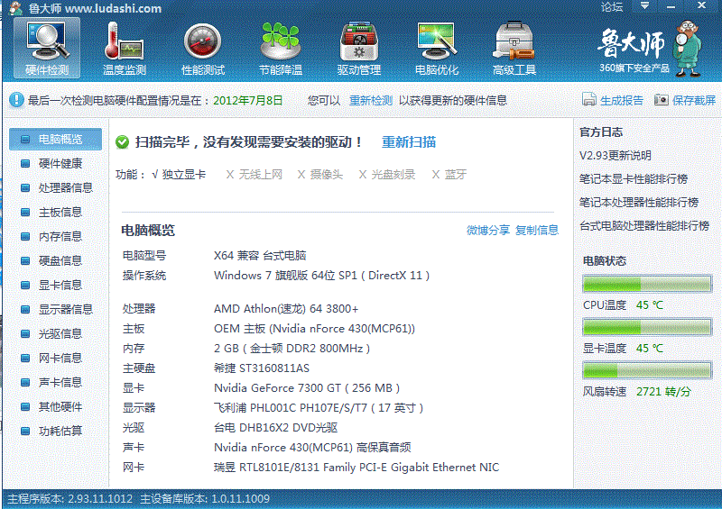Click monitor value 飞利浦 PHL001C

pyautogui.click(x=319, y=408)
